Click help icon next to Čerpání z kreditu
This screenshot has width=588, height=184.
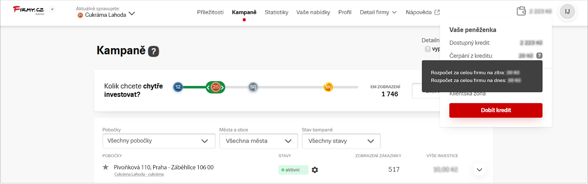[539, 55]
